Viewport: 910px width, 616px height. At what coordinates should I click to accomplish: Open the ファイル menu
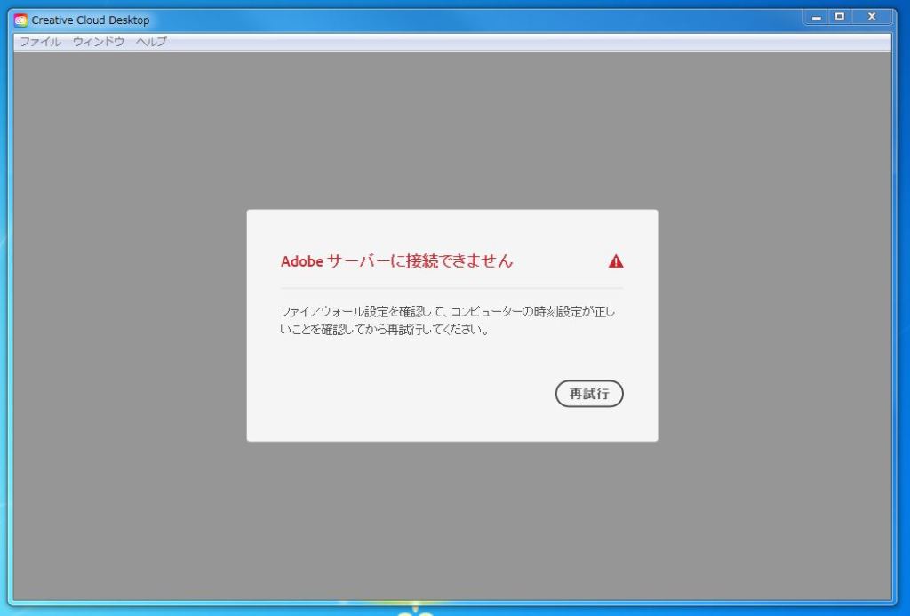40,42
